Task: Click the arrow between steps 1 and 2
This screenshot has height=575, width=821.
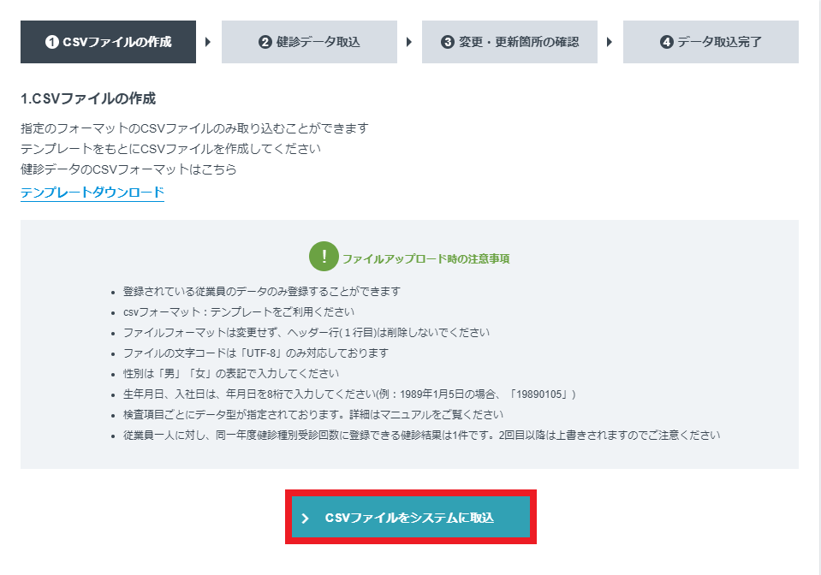Action: (205, 41)
